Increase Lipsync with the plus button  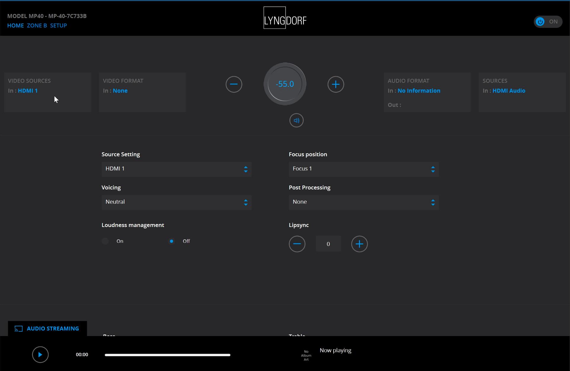[359, 244]
